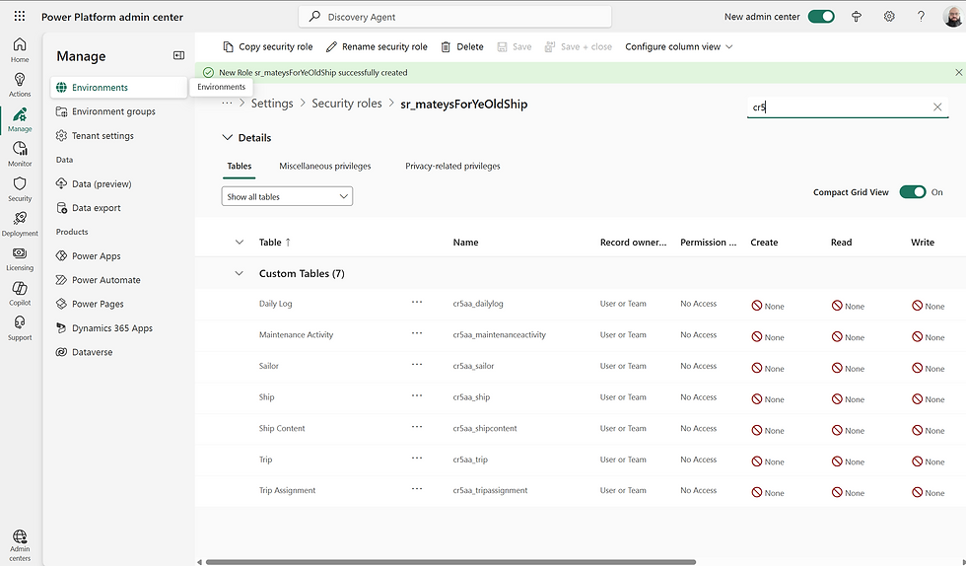Open more options for Sailor row
The image size is (966, 566).
click(417, 365)
